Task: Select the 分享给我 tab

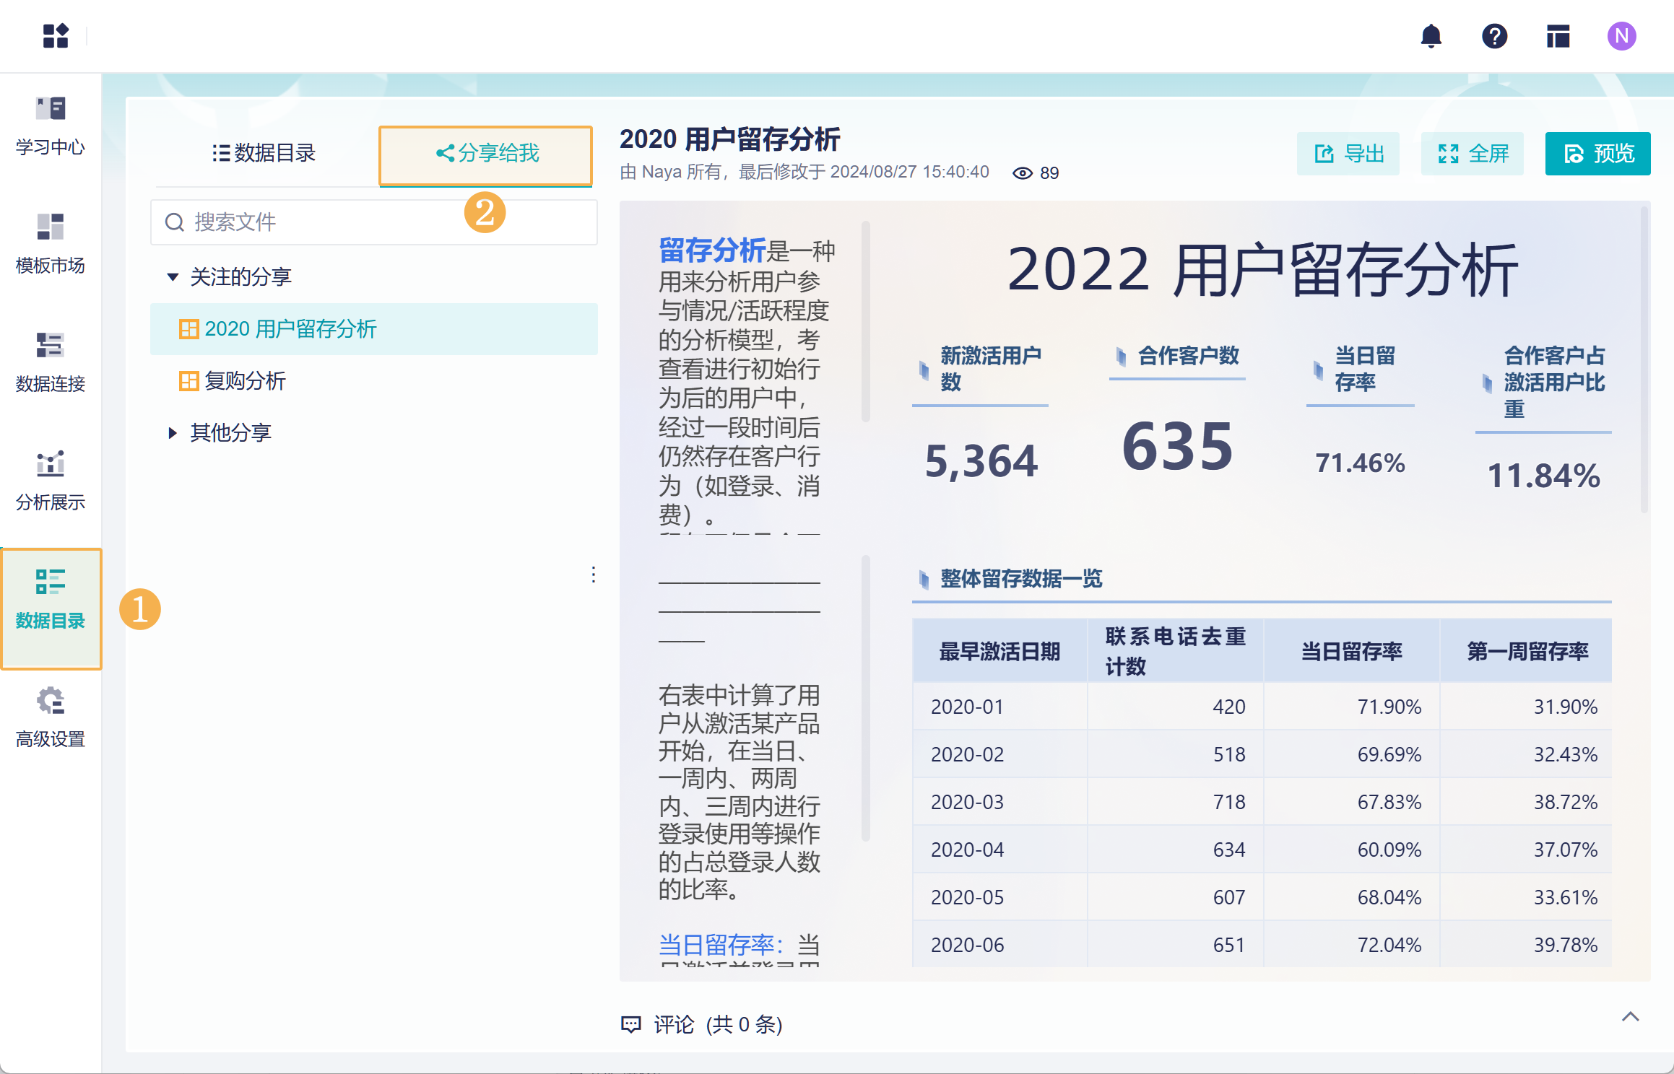Action: (486, 153)
